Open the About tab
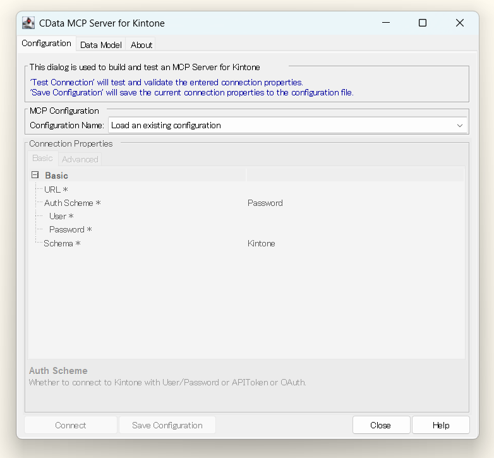 141,45
